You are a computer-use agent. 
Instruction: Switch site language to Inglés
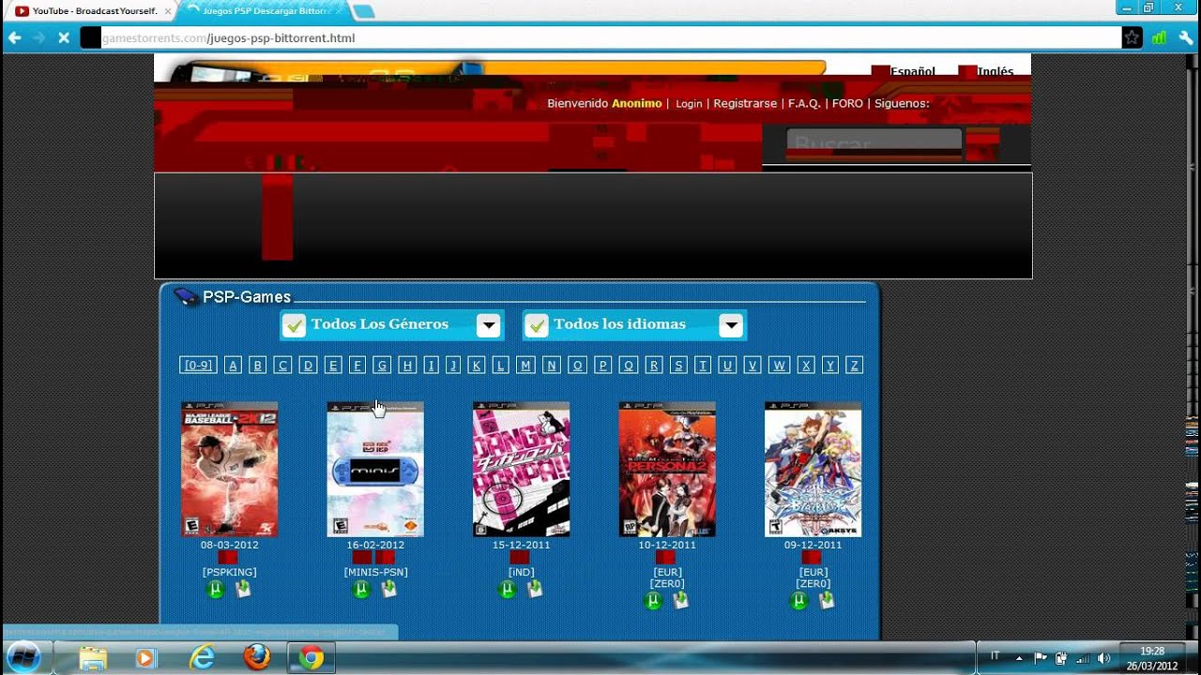click(x=995, y=71)
